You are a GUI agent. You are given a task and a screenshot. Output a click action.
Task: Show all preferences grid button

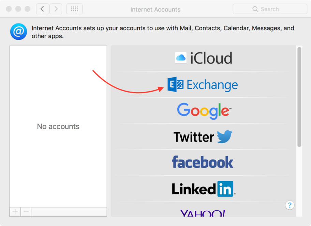pos(74,9)
